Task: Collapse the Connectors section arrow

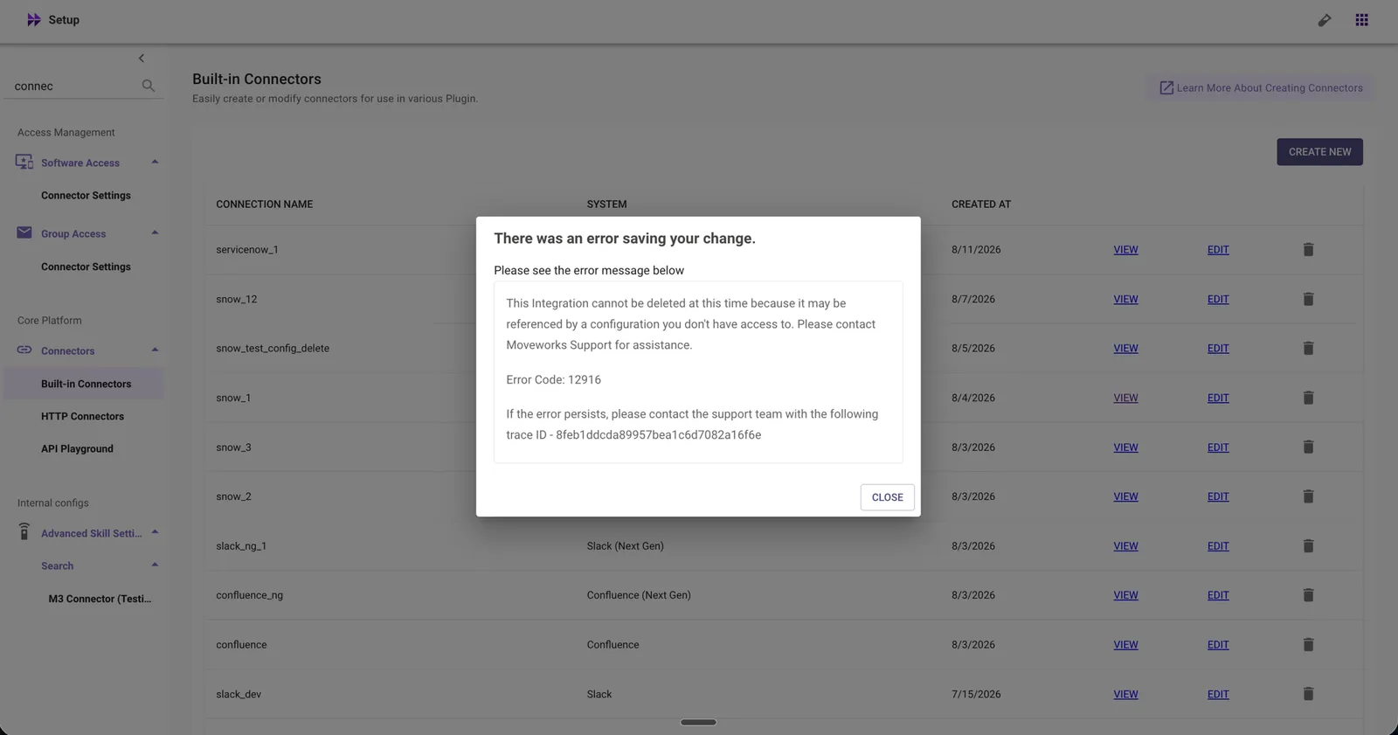Action: pos(155,350)
